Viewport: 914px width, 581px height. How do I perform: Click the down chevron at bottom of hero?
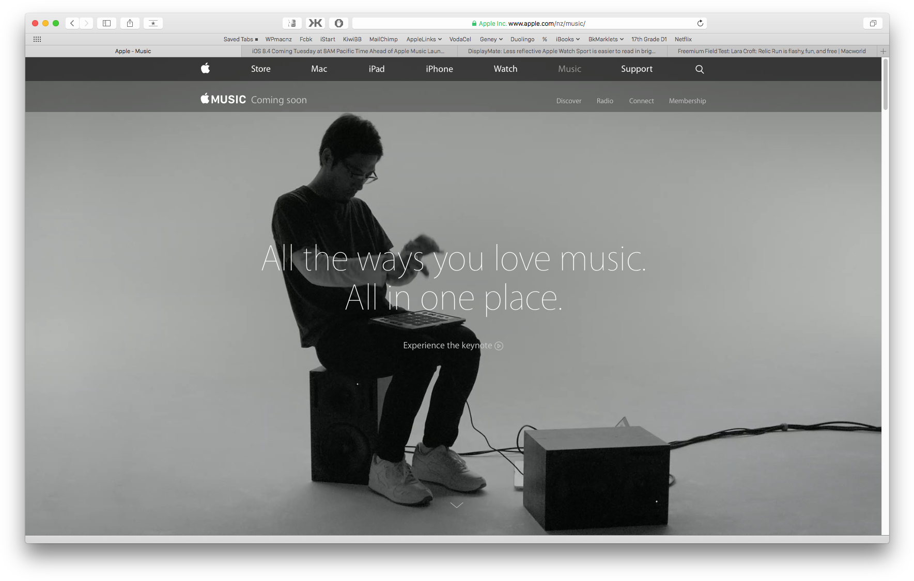coord(457,505)
